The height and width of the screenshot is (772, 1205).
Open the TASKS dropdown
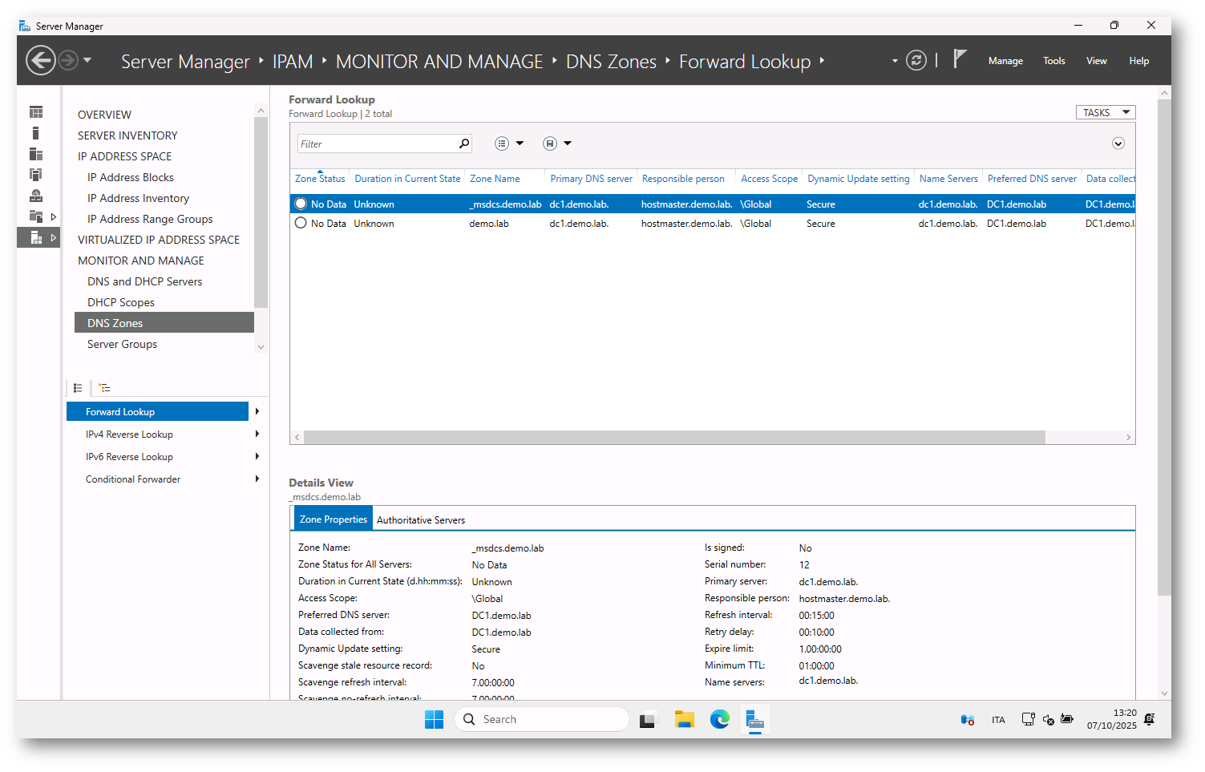point(1105,113)
